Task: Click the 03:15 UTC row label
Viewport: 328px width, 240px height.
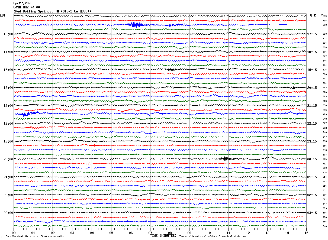Action: click(x=312, y=213)
